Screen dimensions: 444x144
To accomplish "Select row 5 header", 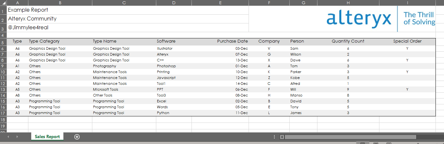I will 3,42.
